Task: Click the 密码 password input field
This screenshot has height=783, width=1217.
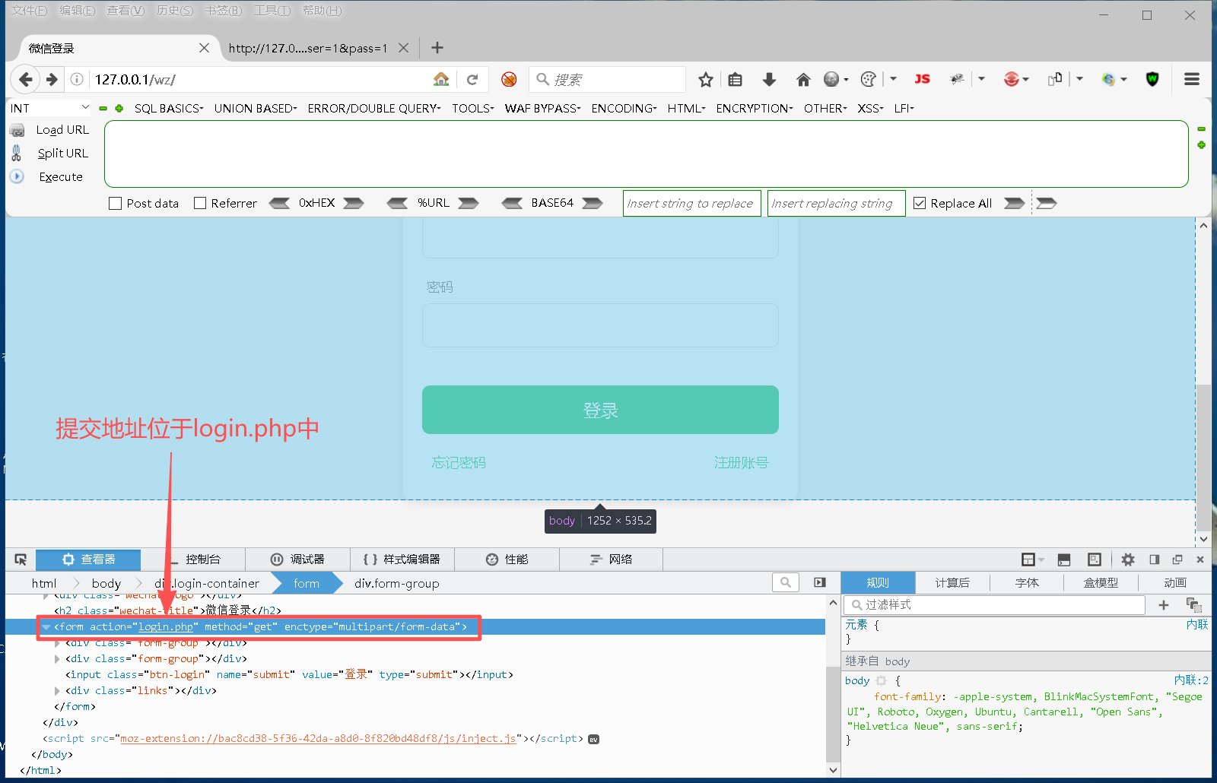Action: pos(600,325)
